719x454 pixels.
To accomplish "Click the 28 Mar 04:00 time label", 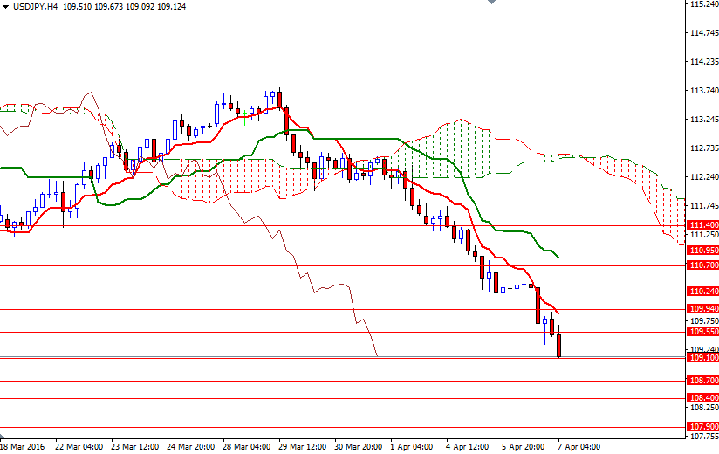I will [x=247, y=447].
